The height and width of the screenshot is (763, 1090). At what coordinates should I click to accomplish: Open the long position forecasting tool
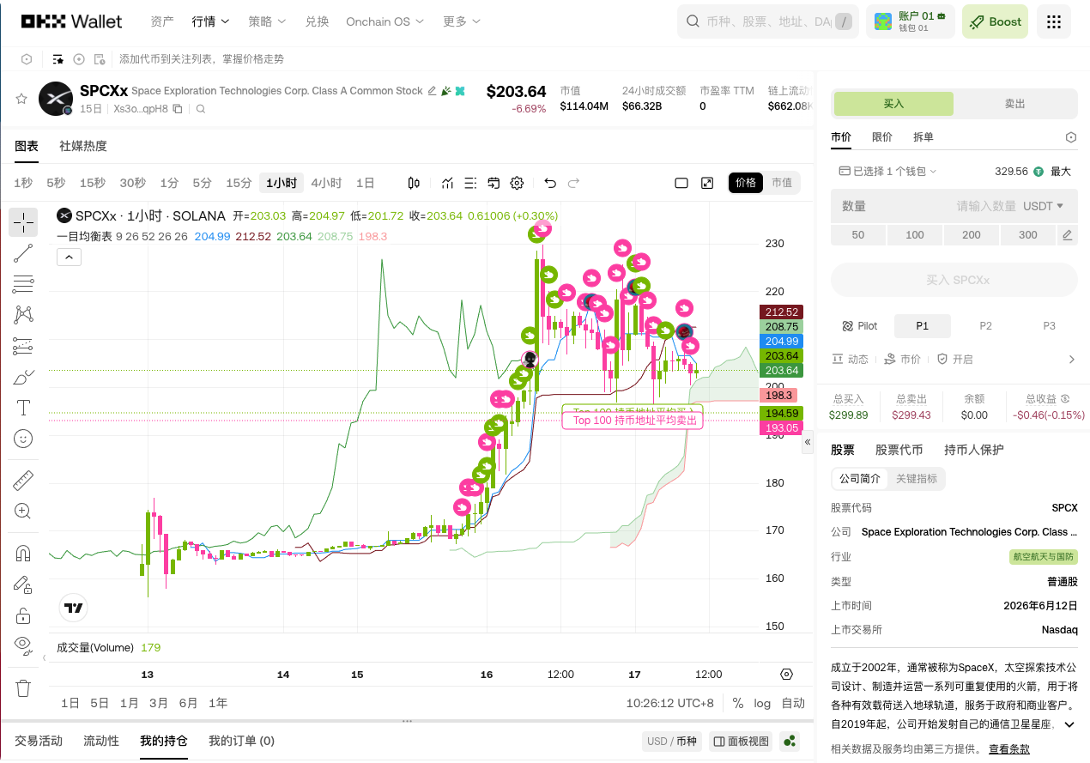point(23,346)
